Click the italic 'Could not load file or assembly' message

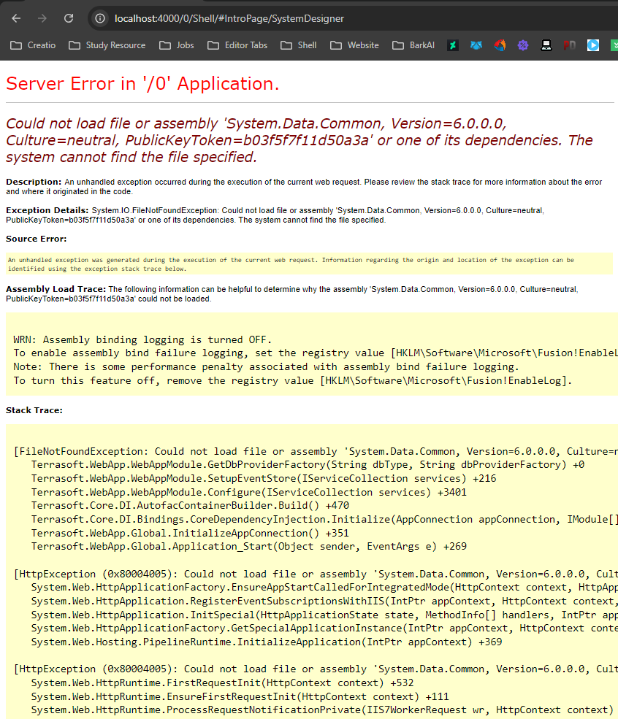pyautogui.click(x=299, y=140)
